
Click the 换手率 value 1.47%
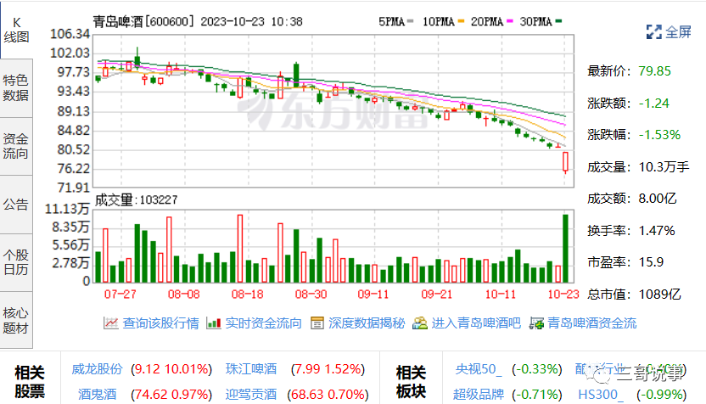(x=657, y=231)
